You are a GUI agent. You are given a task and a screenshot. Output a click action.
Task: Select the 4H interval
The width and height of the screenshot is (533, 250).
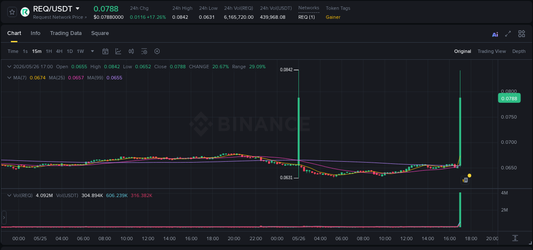click(59, 51)
